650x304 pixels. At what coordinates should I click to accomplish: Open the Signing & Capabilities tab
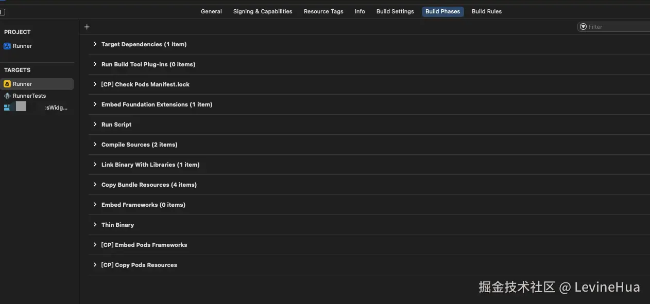point(263,11)
